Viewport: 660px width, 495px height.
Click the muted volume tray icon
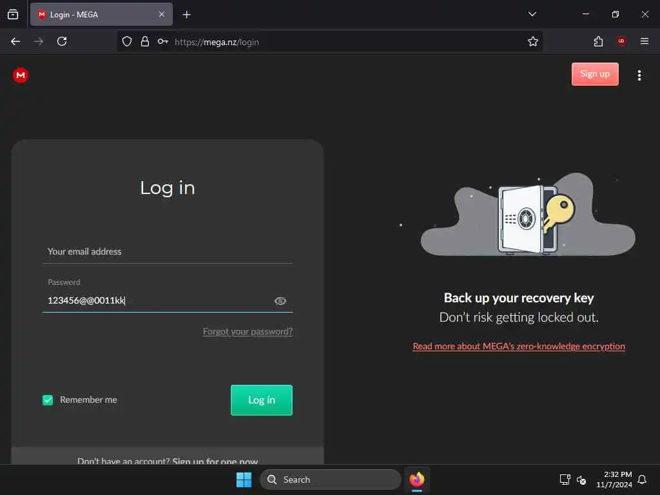click(x=581, y=480)
